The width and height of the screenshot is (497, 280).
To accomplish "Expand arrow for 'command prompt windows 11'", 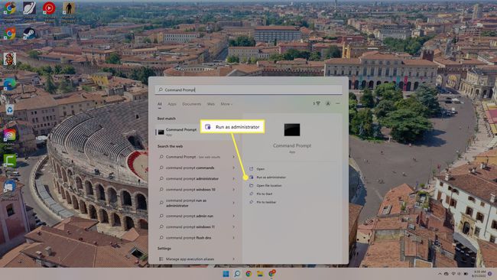I will 234,226.
